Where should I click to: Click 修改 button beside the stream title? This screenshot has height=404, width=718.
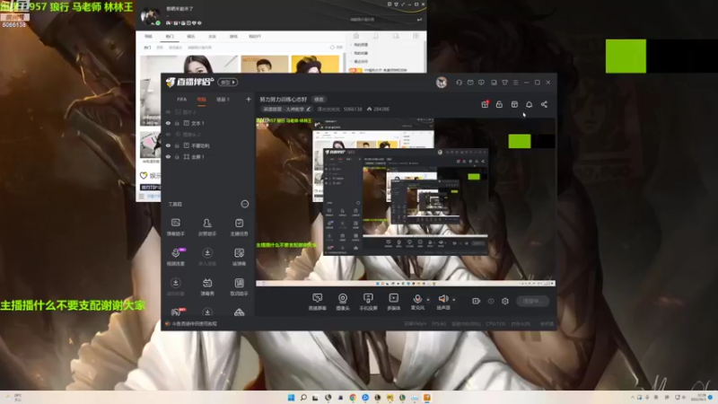(319, 100)
